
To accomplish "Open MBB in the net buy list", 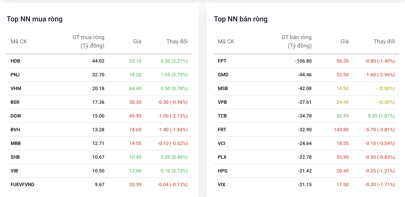I will pos(16,143).
